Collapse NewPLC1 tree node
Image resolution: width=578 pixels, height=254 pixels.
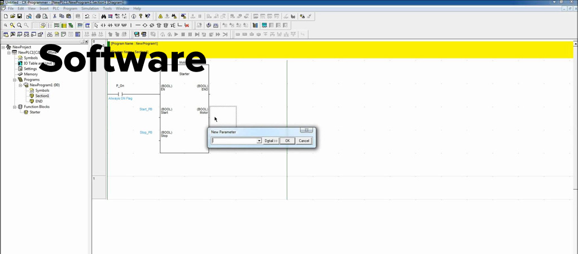9,52
